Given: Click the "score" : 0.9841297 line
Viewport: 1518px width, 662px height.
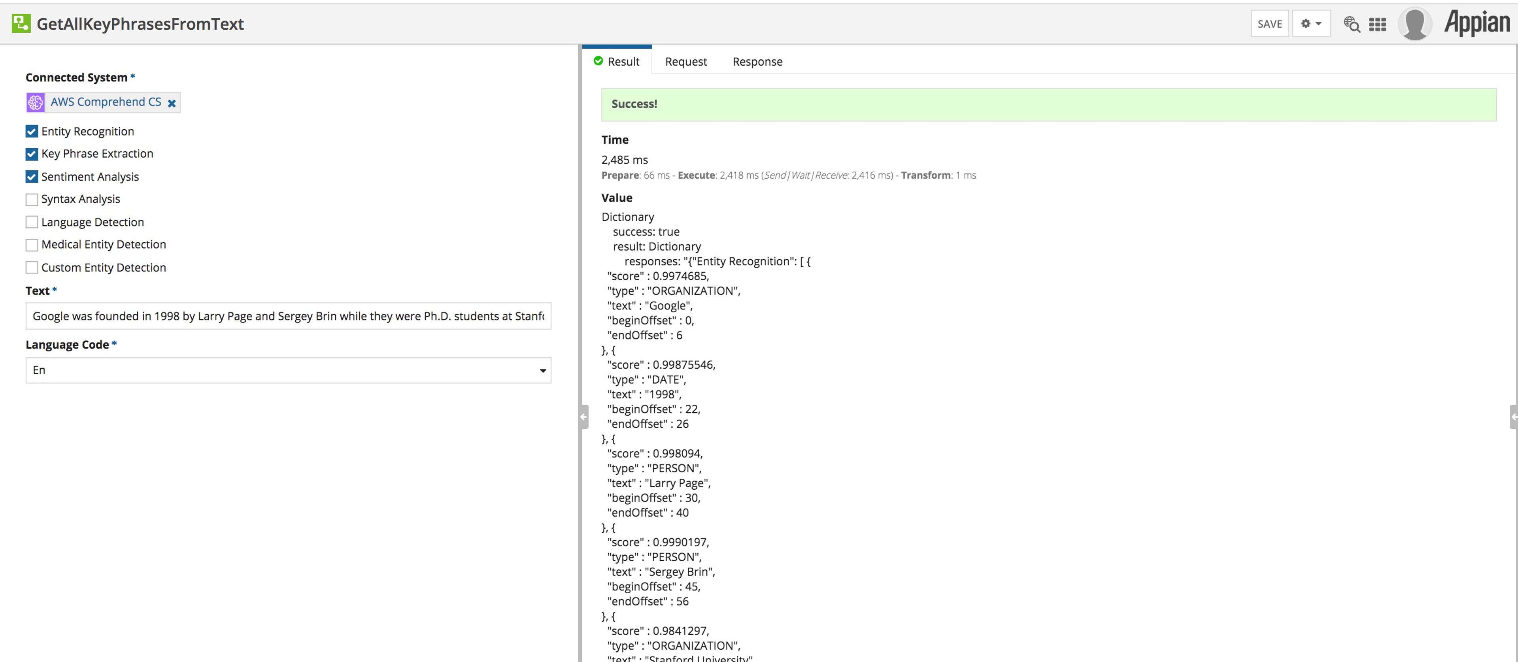Looking at the screenshot, I should pos(658,631).
